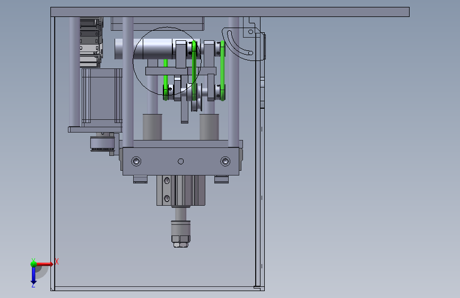Select the right gray cylindrical bushing above block
460x298 pixels.
click(209, 127)
